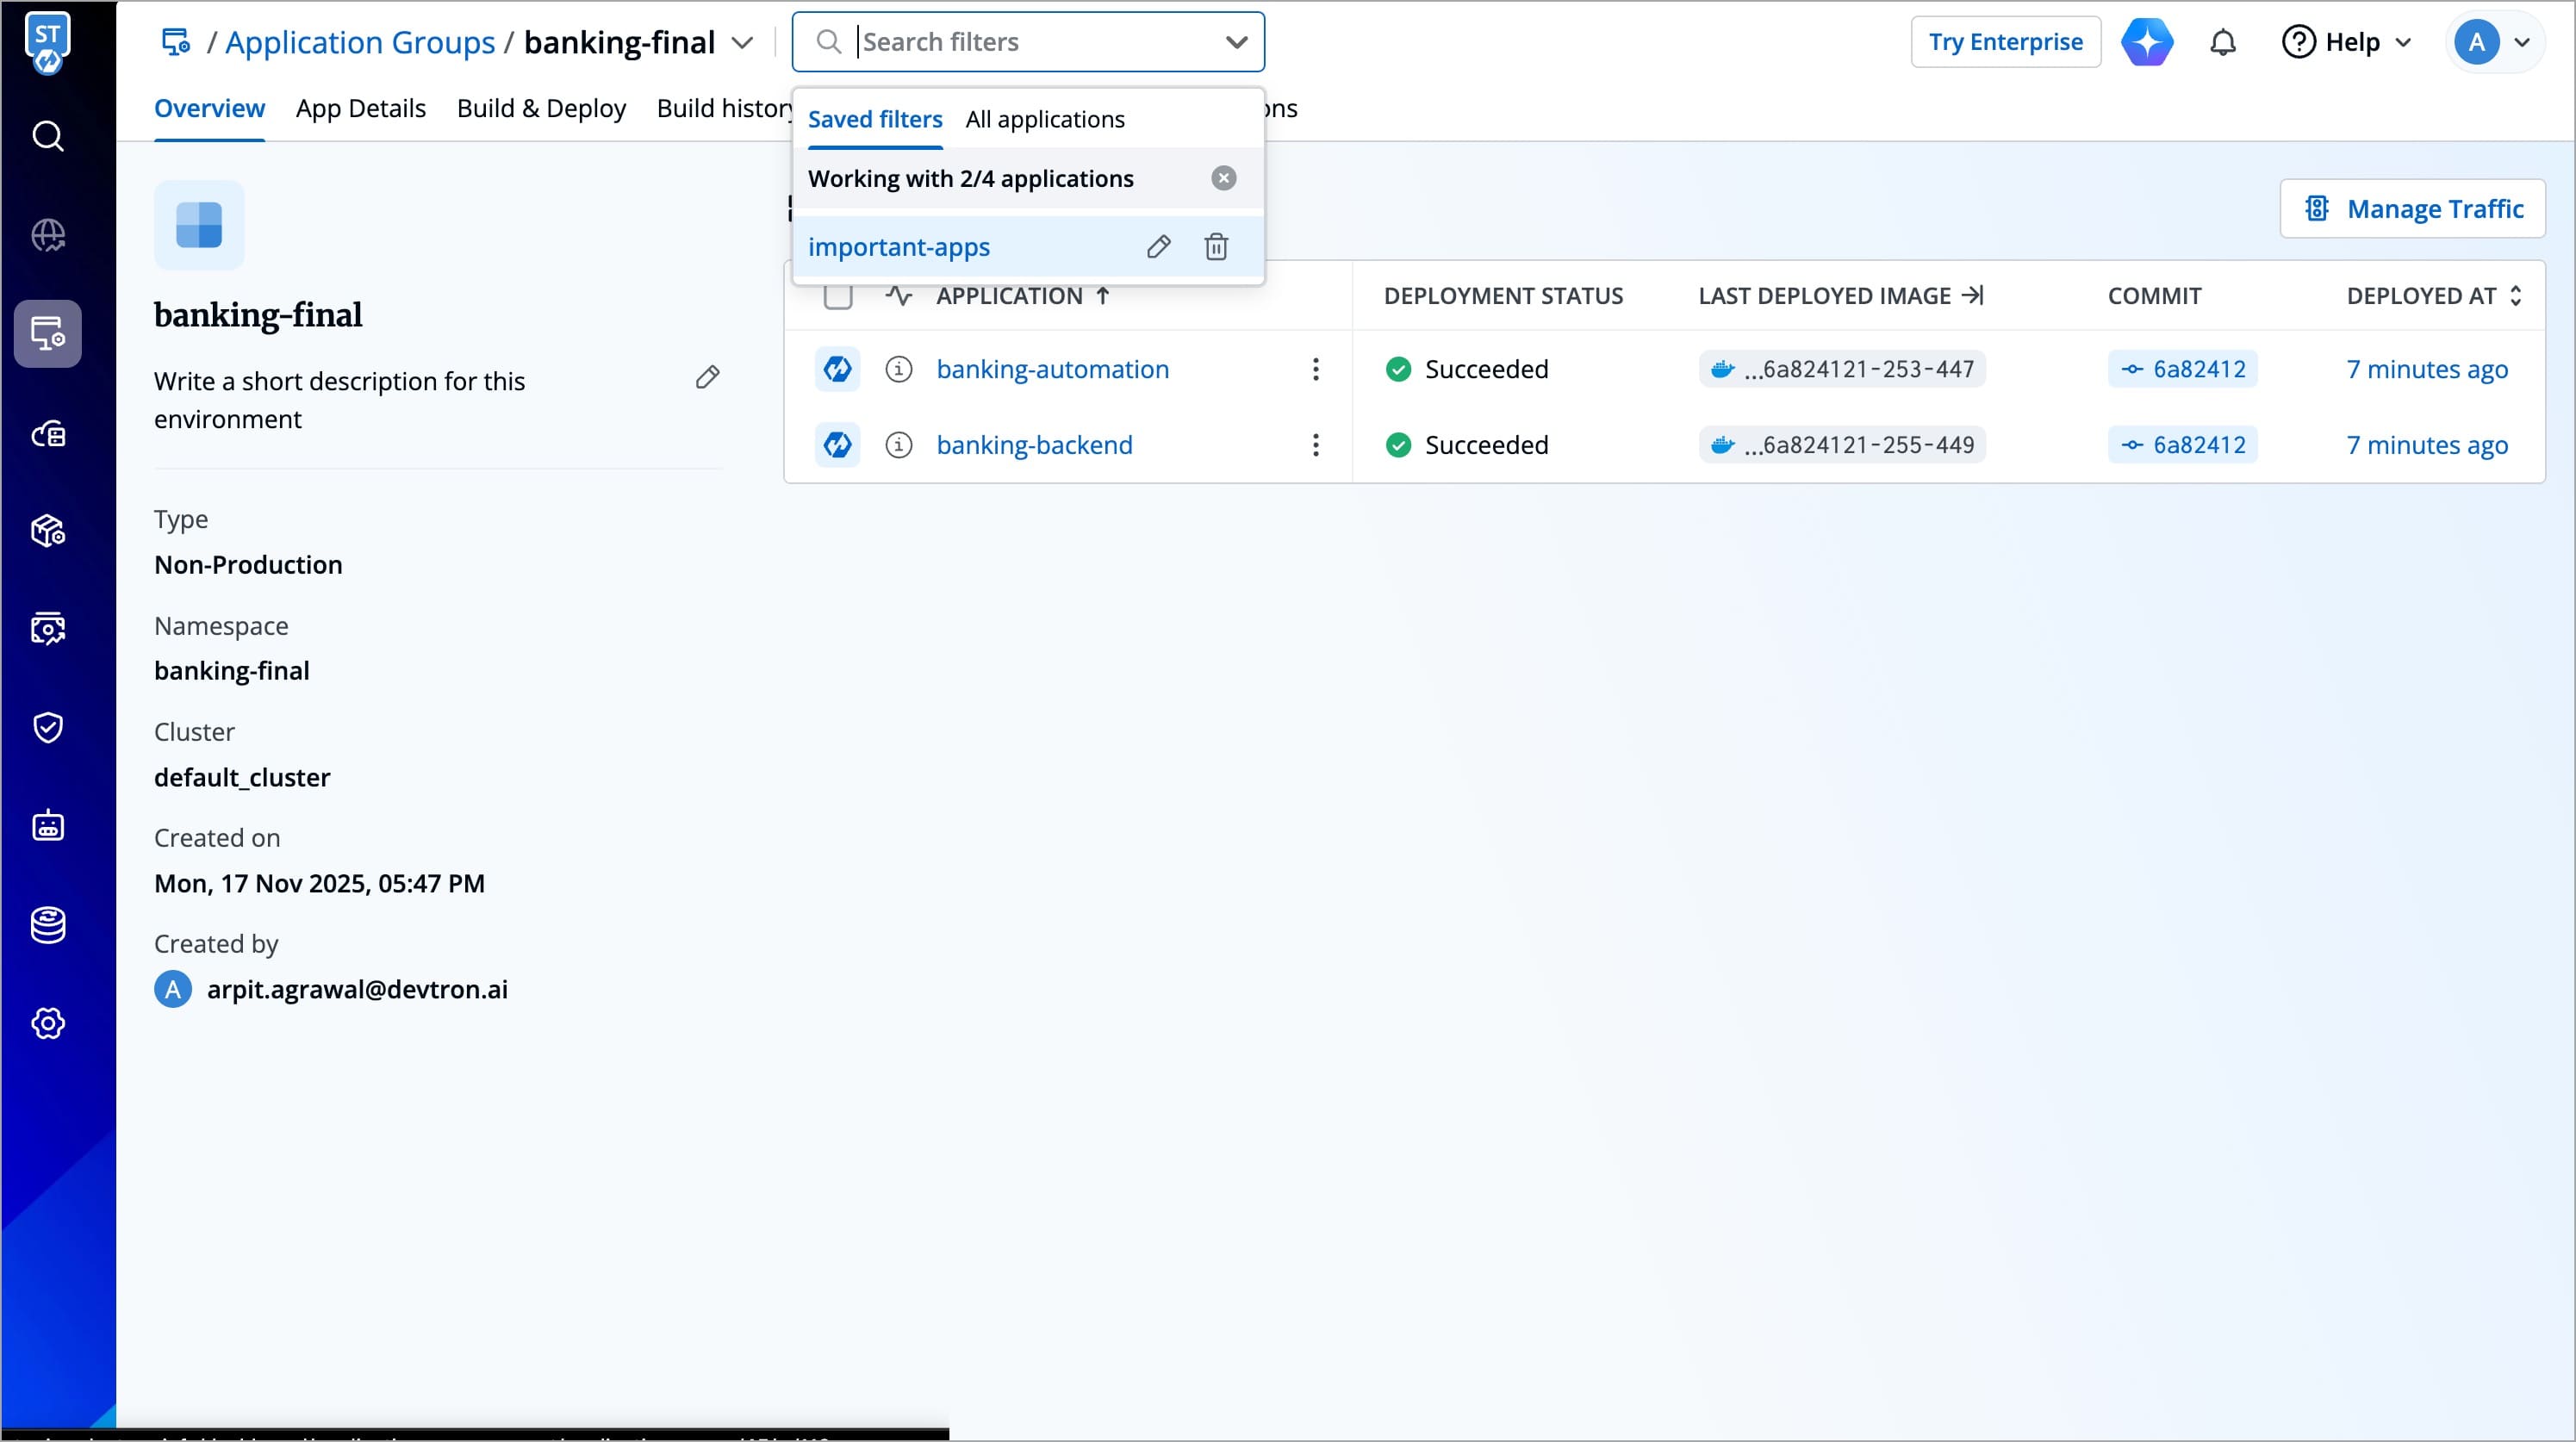Open the Security shield sidebar icon
Image resolution: width=2576 pixels, height=1442 pixels.
click(x=48, y=727)
